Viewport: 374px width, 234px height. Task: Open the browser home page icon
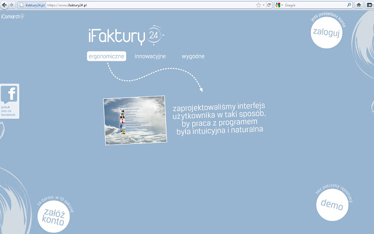pos(358,5)
